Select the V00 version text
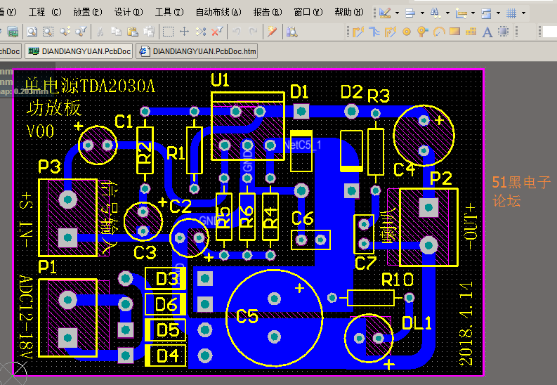This screenshot has height=385, width=557. pyautogui.click(x=41, y=131)
